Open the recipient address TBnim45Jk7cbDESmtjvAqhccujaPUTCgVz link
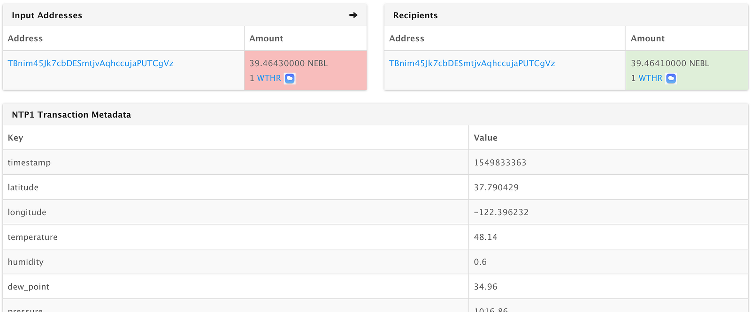Viewport: 751px width, 312px height. (x=472, y=63)
